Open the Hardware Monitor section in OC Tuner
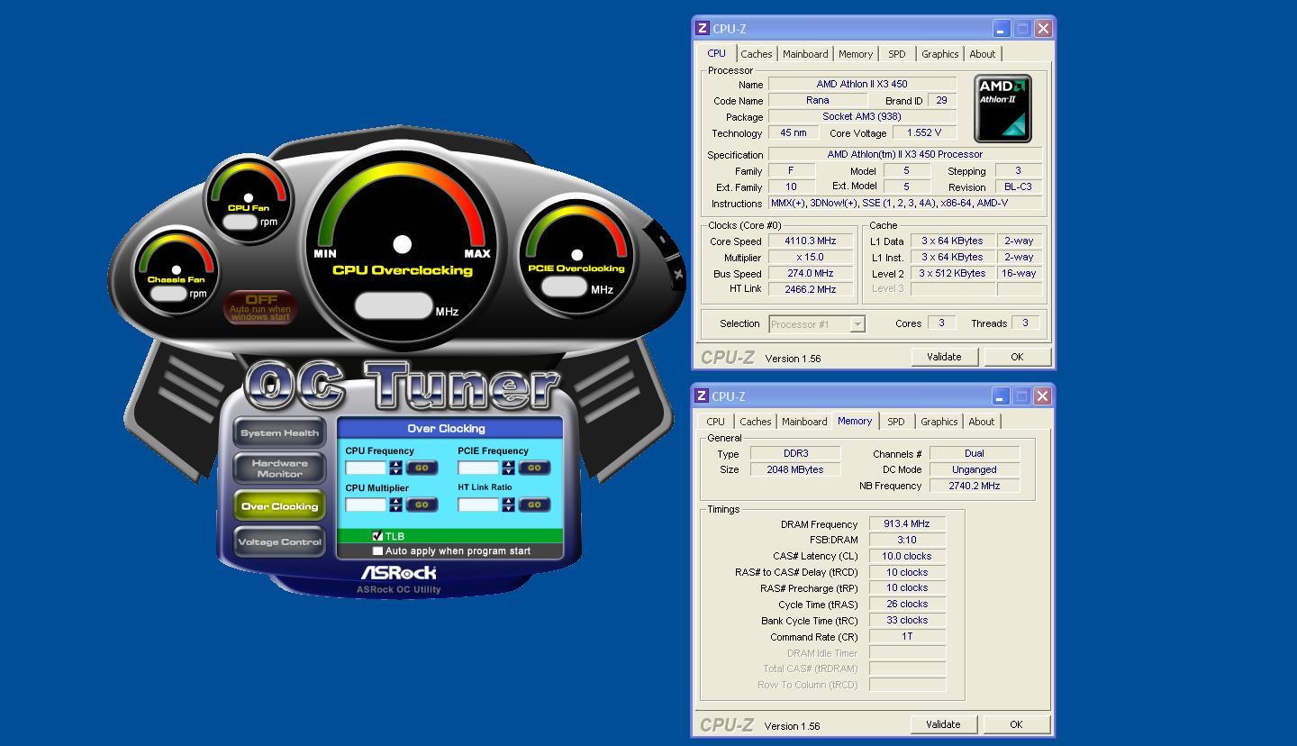Viewport: 1297px width, 746px height. (x=279, y=469)
